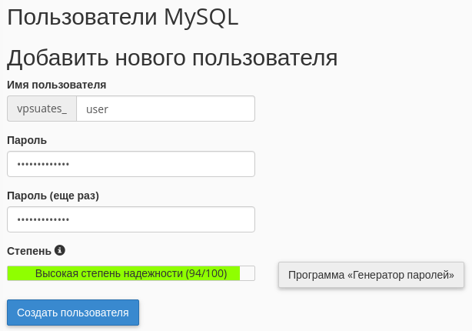Click the masked dots in the Пароль field
The image size is (472, 331).
43,165
